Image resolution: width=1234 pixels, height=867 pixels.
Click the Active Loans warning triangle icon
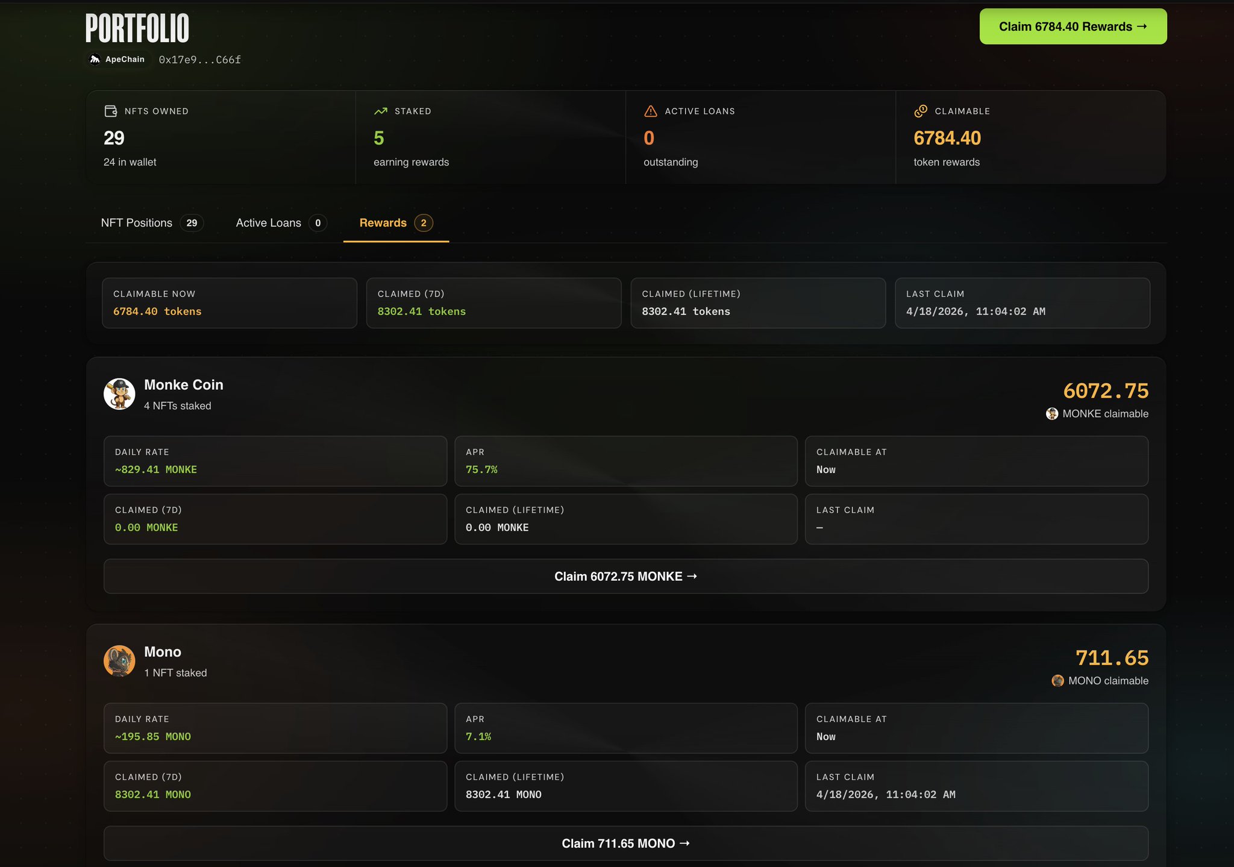click(651, 111)
